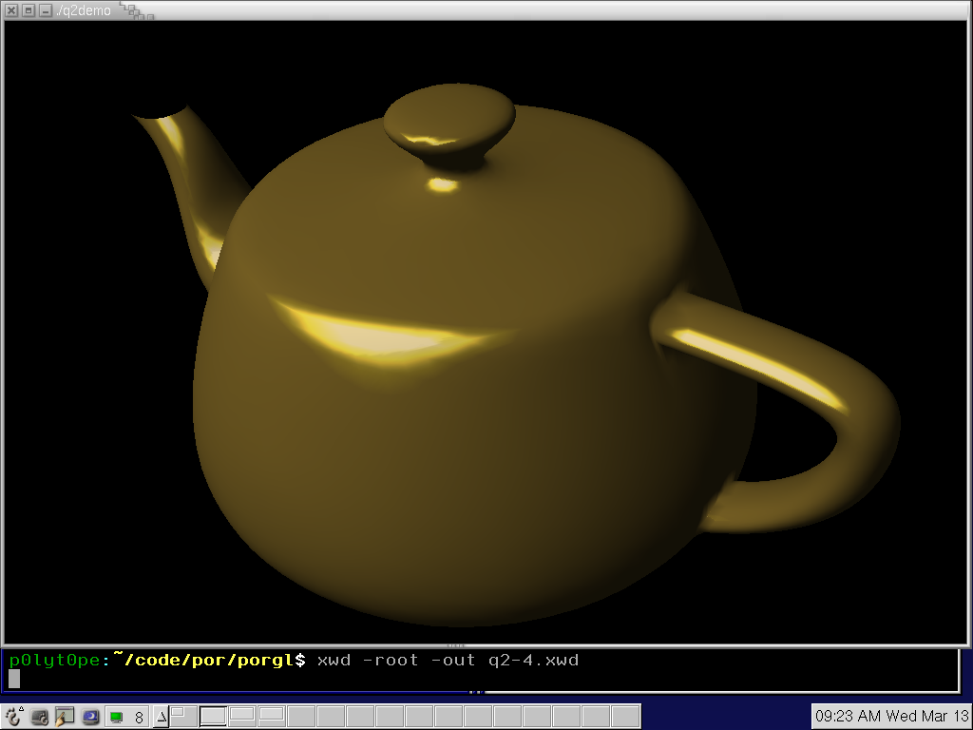Click the green monitor applet icon
The image size is (973, 730).
tap(116, 717)
